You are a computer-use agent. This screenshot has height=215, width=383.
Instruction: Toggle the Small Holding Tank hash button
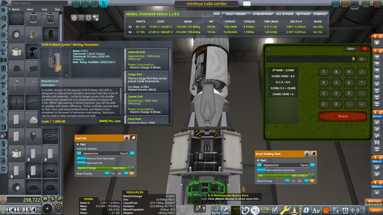[307, 154]
